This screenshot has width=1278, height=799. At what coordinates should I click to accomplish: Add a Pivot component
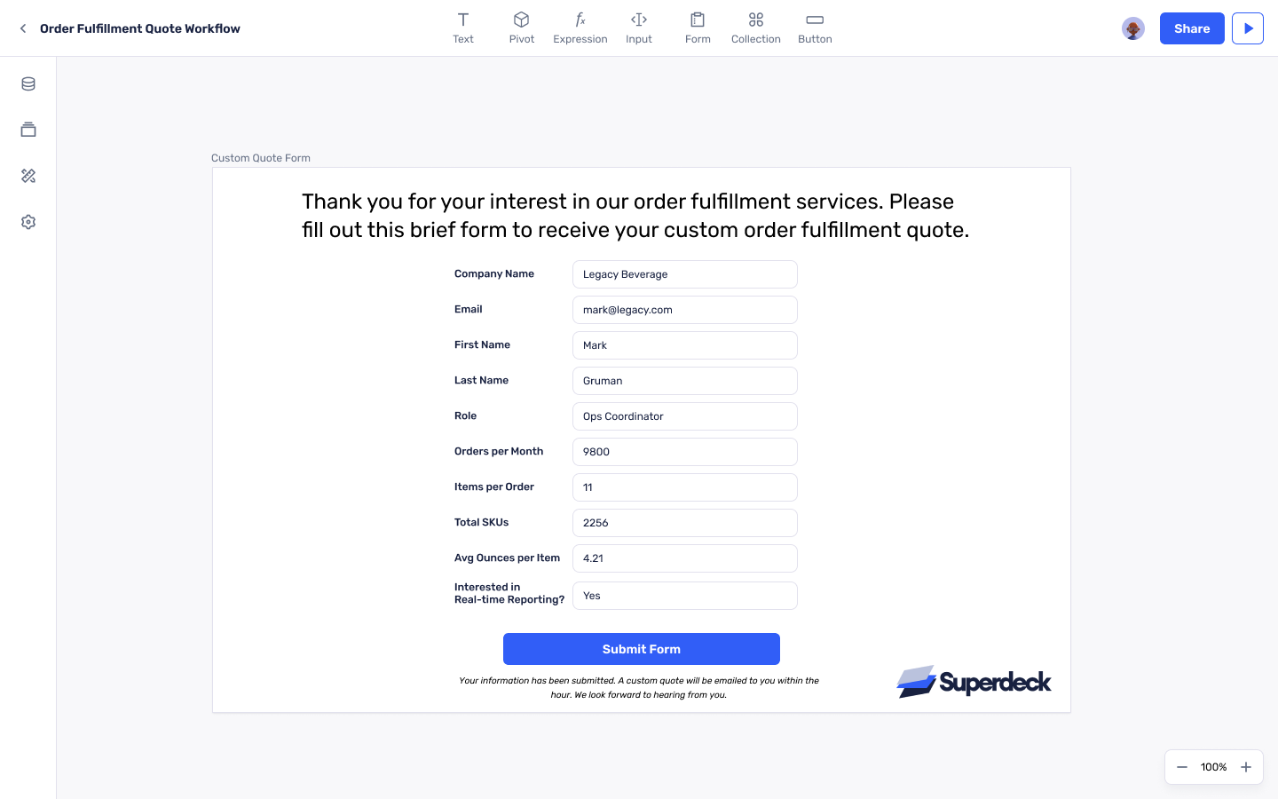point(522,28)
